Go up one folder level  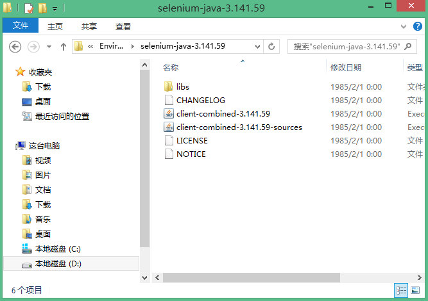pos(64,47)
